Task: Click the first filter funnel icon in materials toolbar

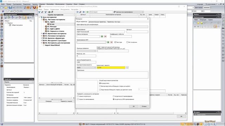Action: coord(39,12)
